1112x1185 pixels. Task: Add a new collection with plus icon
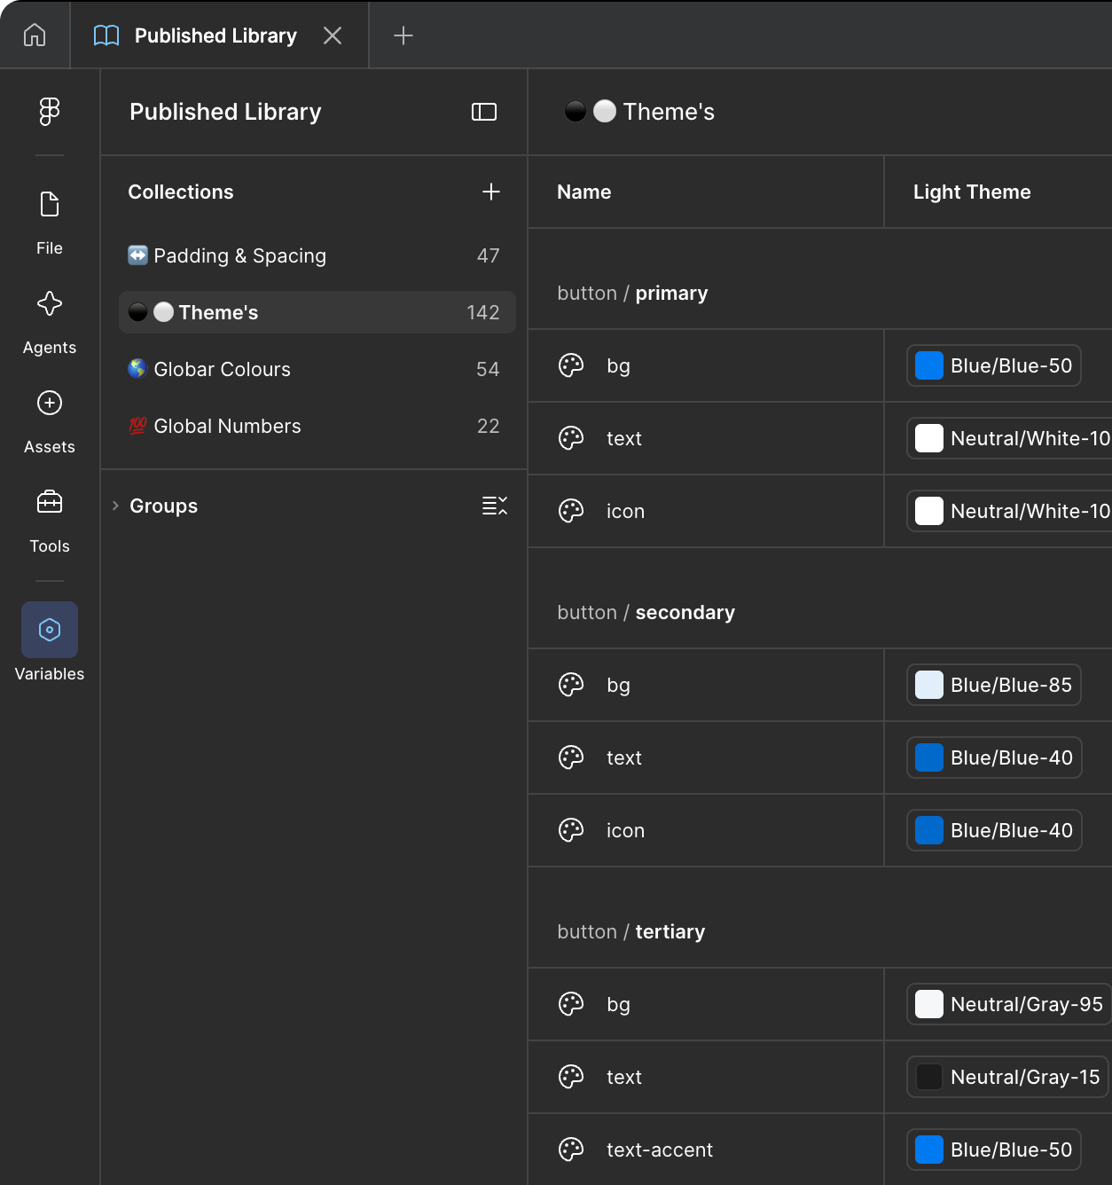[491, 192]
